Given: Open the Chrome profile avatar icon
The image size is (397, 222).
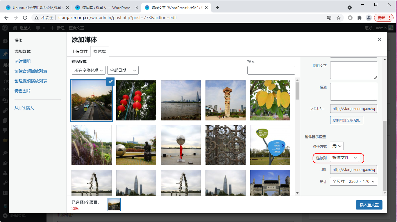Looking at the screenshot, I should point(369,18).
